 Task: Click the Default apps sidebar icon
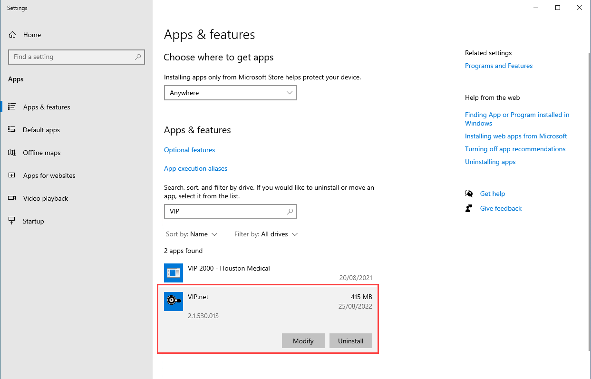click(x=12, y=130)
